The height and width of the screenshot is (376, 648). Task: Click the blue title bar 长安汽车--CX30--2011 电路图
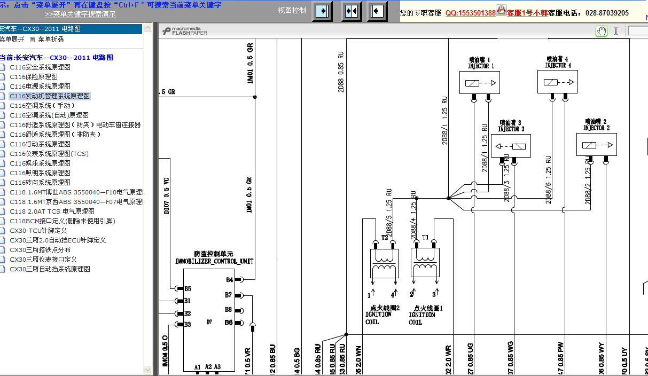(71, 29)
